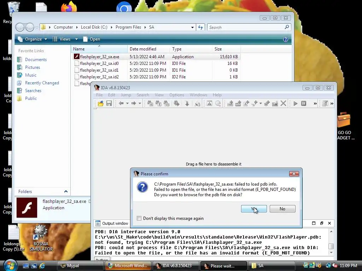Open dropdown next to IDA's back arrow

click(127, 103)
